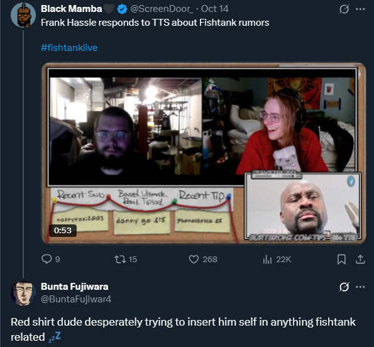
Task: Open share options for the tweet
Action: tap(360, 259)
